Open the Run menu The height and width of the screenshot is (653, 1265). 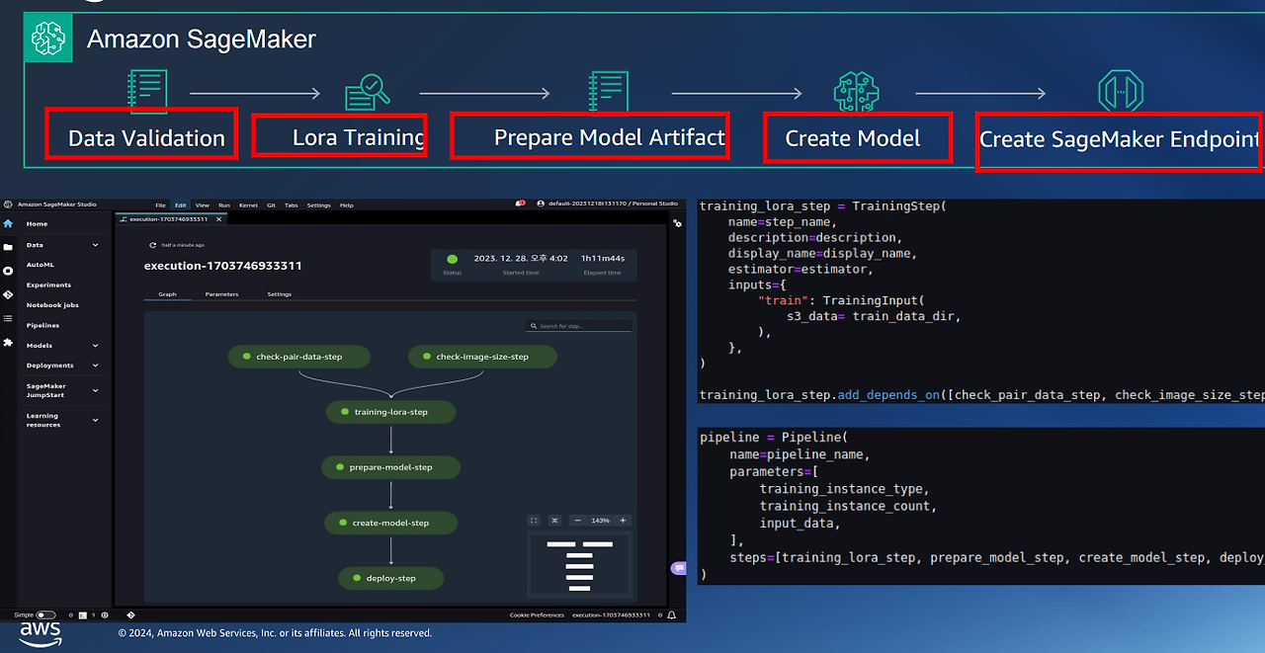(x=224, y=204)
